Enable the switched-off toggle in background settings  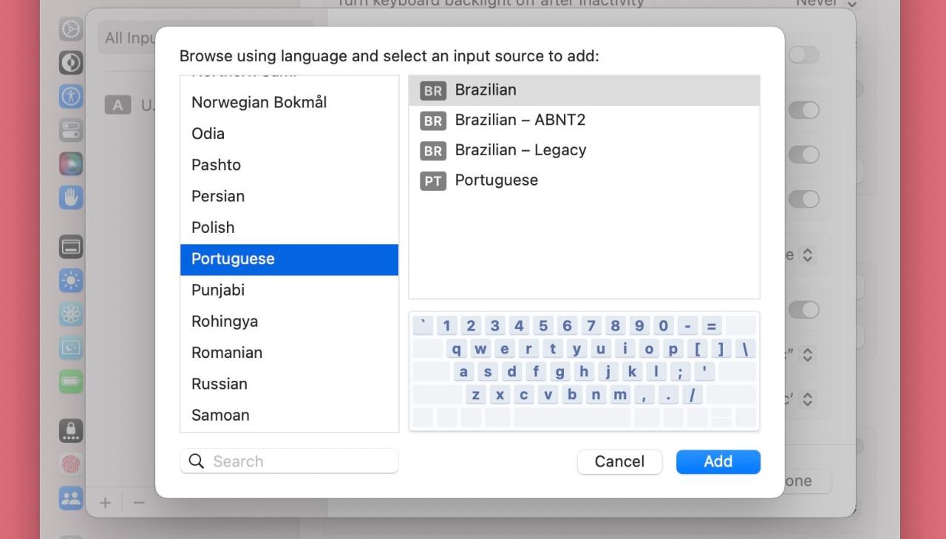(803, 55)
